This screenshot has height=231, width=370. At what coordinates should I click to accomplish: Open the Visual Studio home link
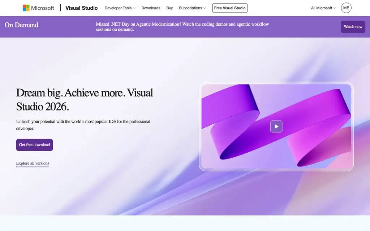point(81,8)
